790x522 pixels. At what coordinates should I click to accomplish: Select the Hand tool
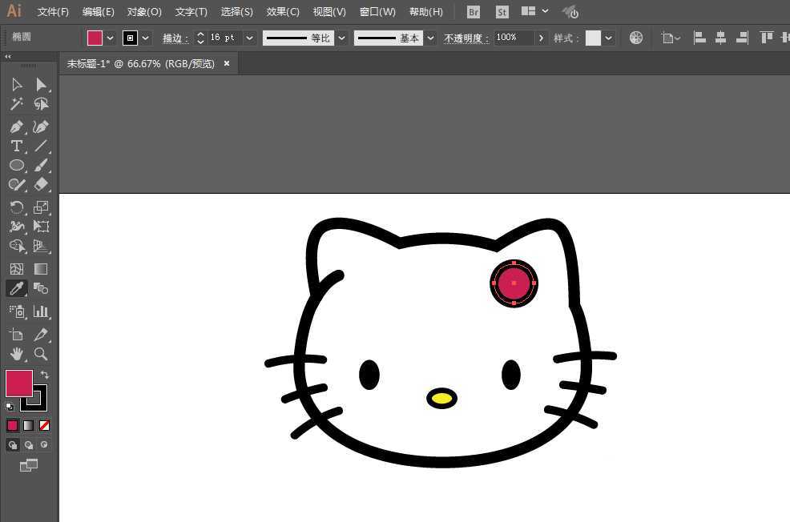(x=16, y=354)
